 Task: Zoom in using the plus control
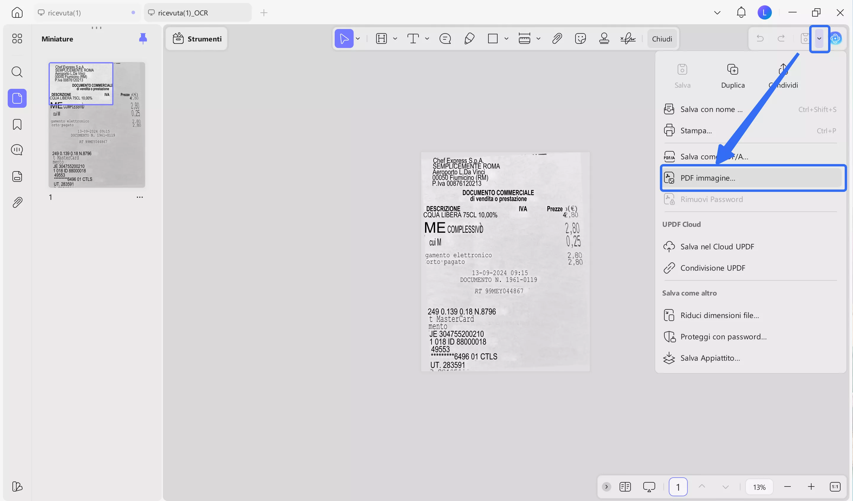click(x=811, y=487)
